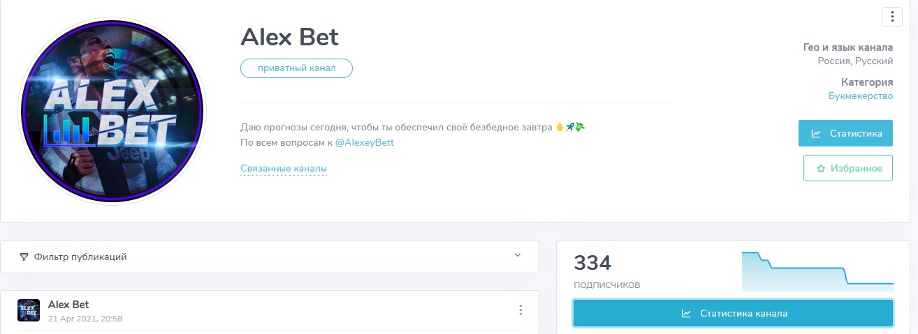Click the Фильтр публикаций label

pyautogui.click(x=80, y=257)
